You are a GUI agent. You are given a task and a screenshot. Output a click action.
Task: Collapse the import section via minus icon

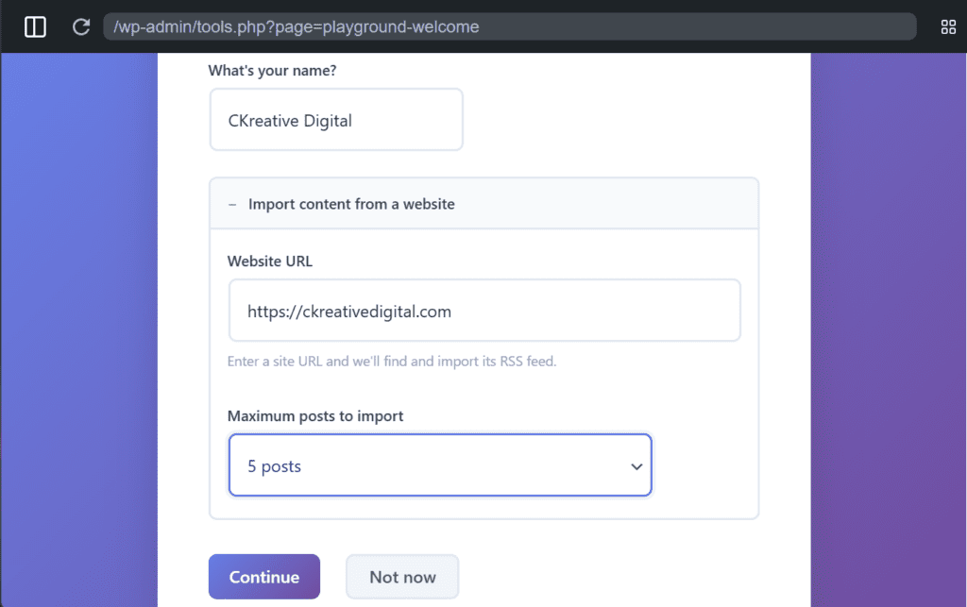pos(232,204)
